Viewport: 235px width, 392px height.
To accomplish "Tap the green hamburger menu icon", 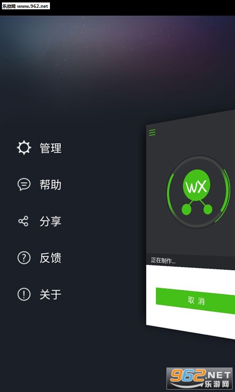I will tap(152, 132).
